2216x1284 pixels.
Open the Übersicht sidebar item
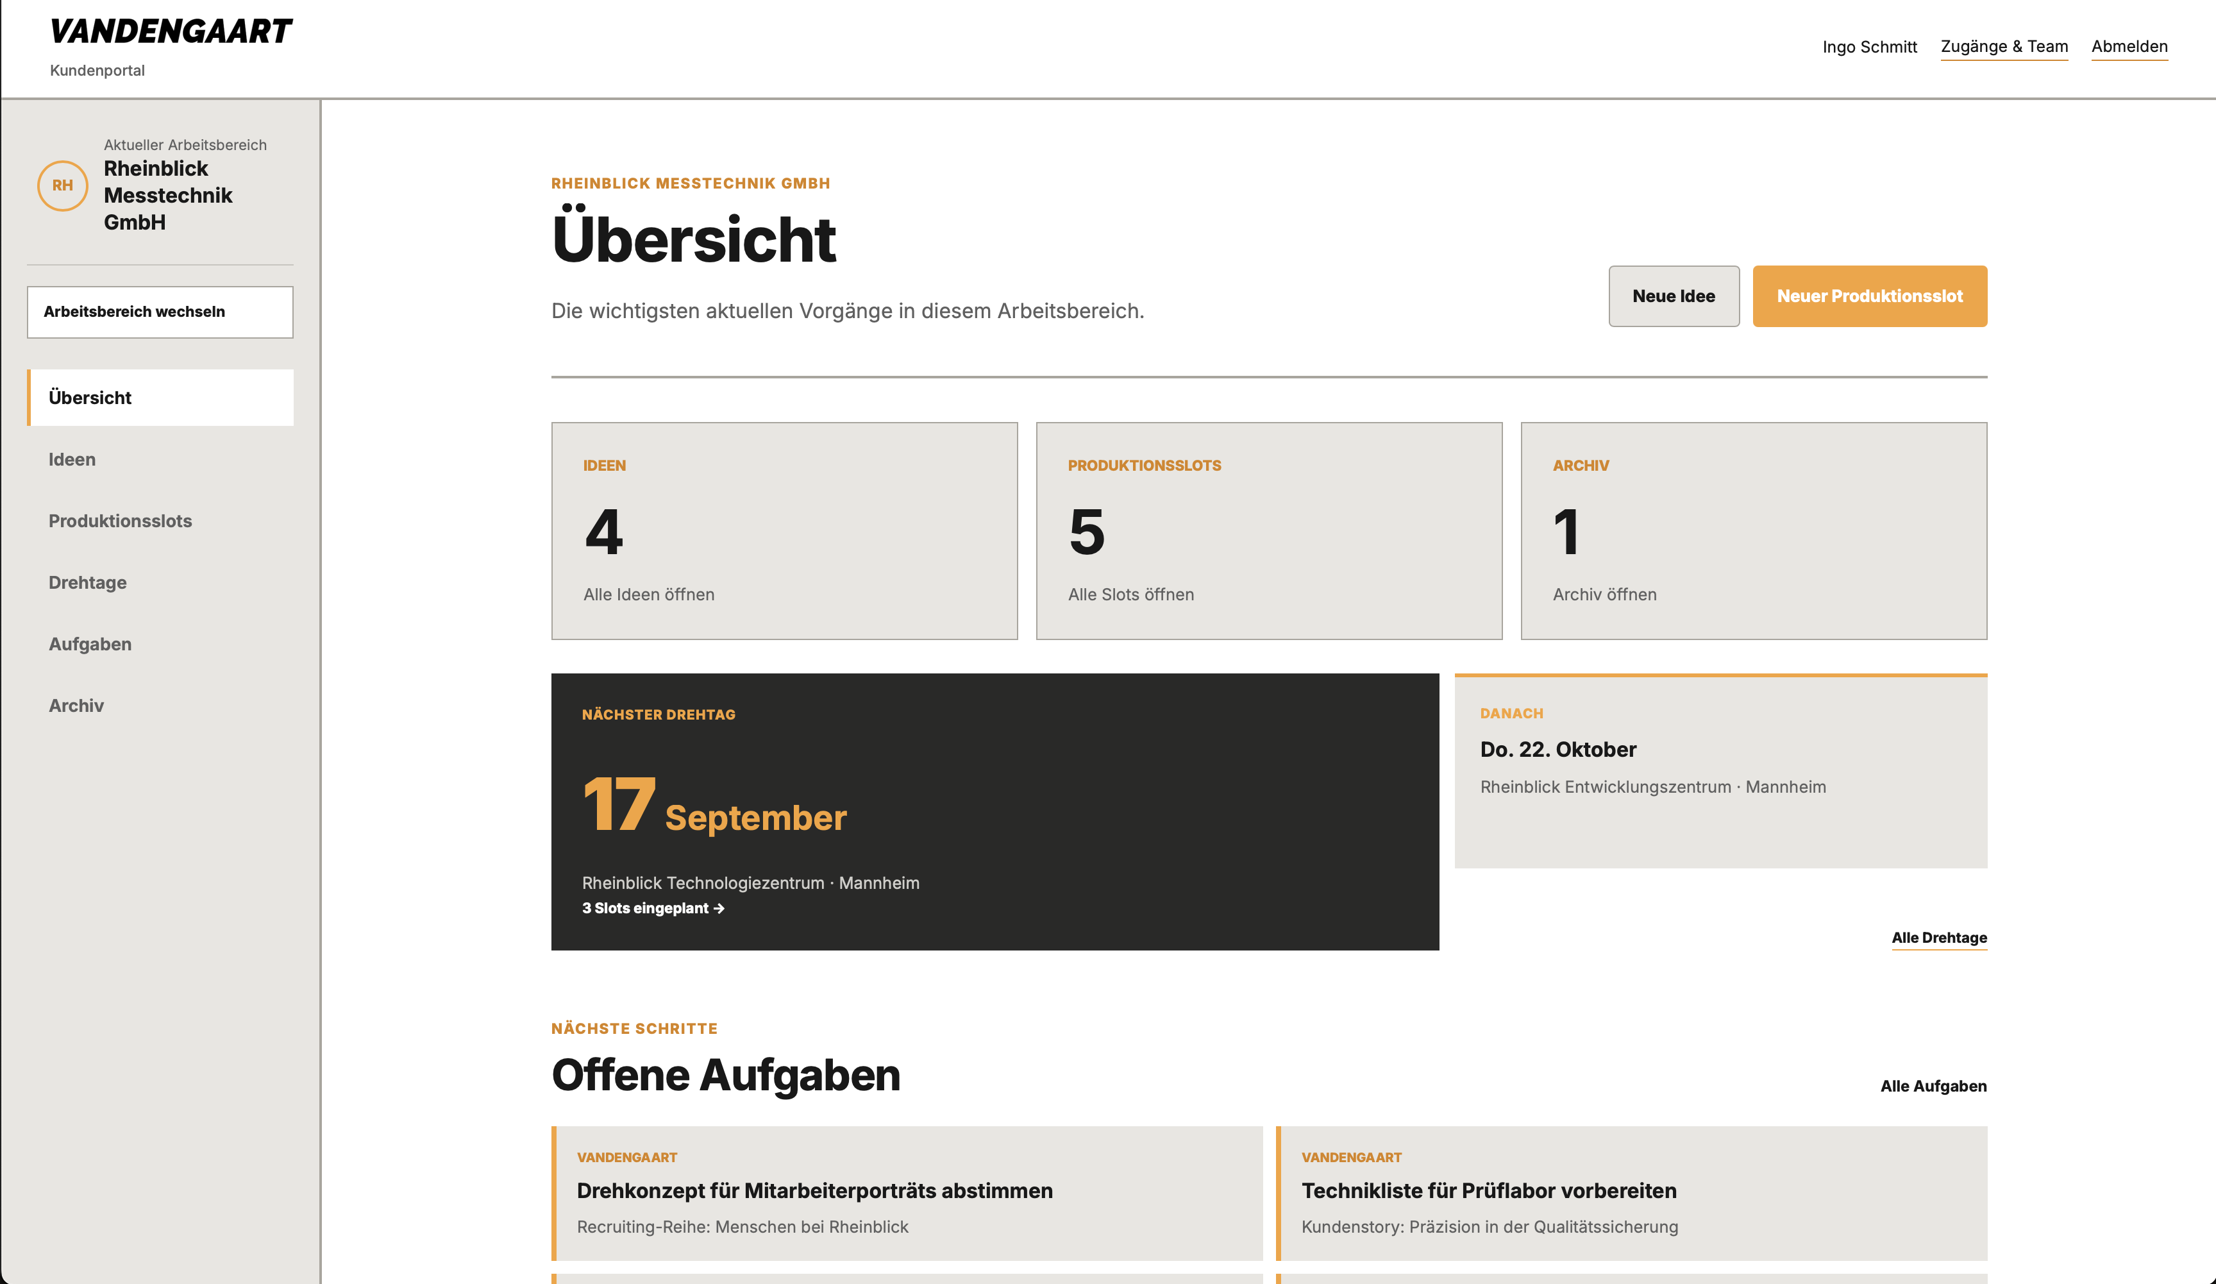tap(160, 398)
